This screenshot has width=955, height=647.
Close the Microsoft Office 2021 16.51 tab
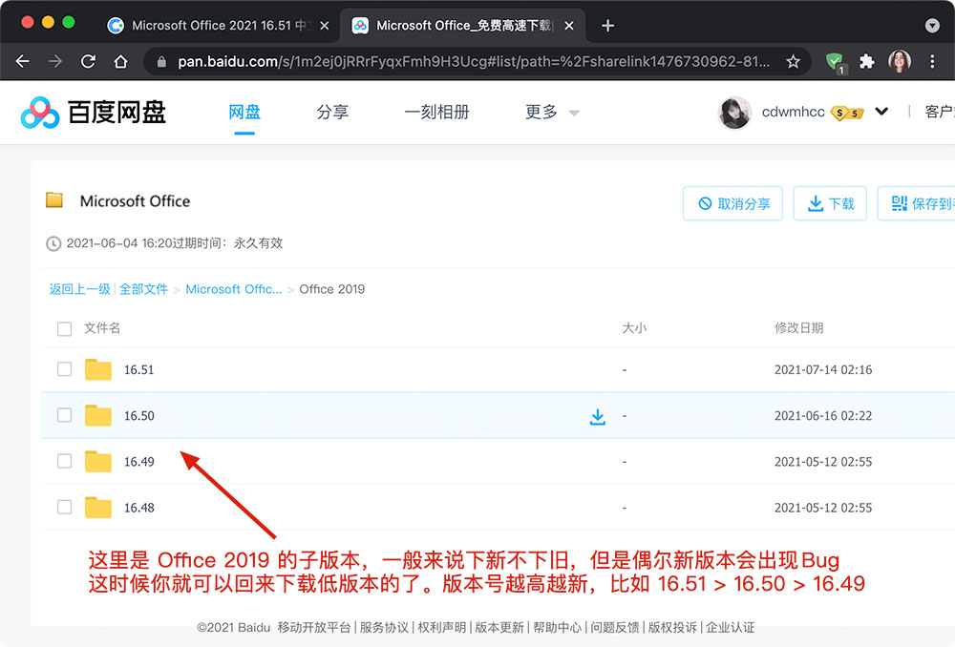click(325, 26)
